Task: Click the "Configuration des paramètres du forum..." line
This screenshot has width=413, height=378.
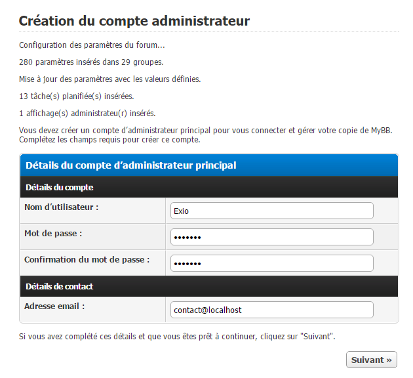Action: [x=92, y=45]
